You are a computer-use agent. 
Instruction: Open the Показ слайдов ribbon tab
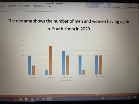click(24, 6)
